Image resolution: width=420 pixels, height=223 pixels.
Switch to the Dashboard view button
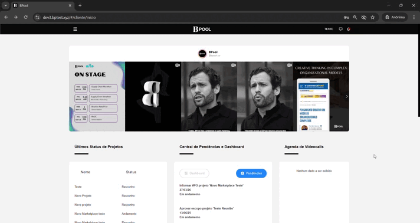pos(194,173)
